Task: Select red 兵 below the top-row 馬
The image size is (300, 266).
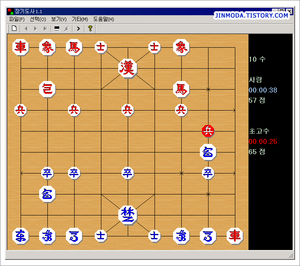Action: tap(74, 110)
